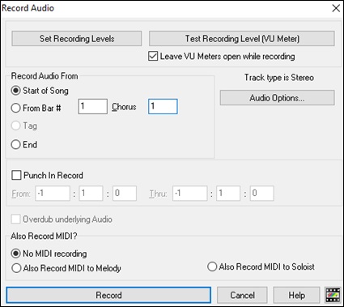Click the Chorus number field

[163, 106]
